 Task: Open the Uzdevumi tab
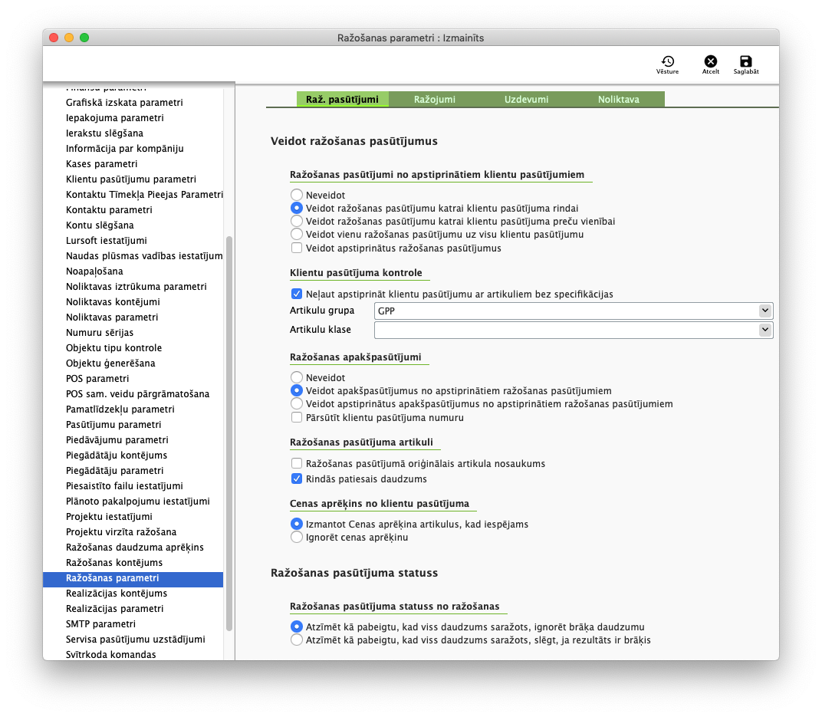click(526, 100)
